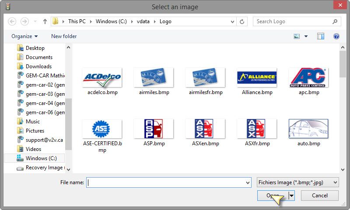Select Recovery Image drive in navigation pane
Screen dimensions: 350x210
pos(40,168)
